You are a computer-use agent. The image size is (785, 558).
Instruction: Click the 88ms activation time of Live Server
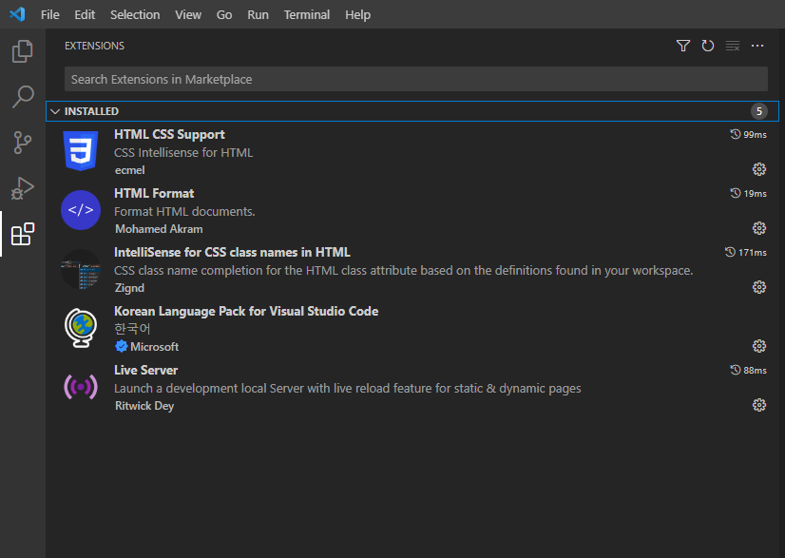point(749,370)
